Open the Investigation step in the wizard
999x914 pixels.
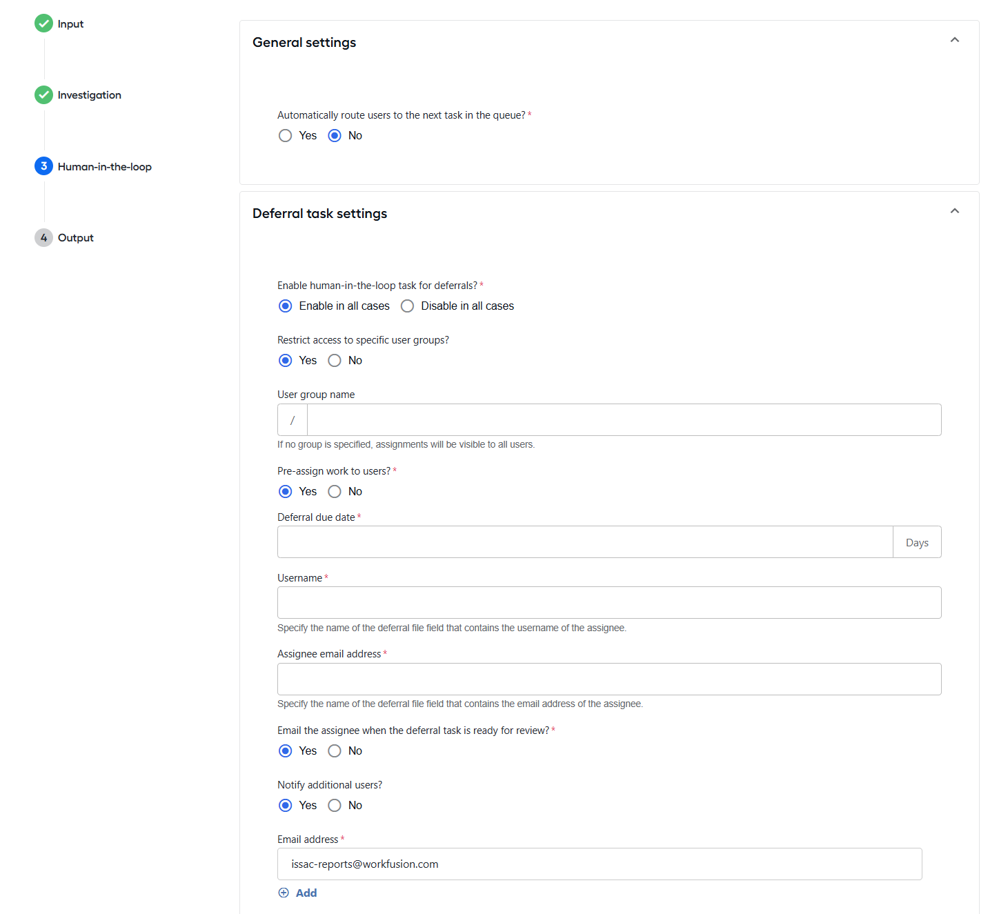tap(90, 95)
